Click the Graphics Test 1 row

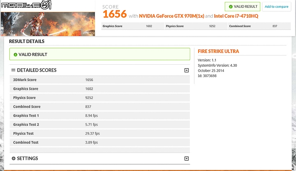(x=99, y=115)
